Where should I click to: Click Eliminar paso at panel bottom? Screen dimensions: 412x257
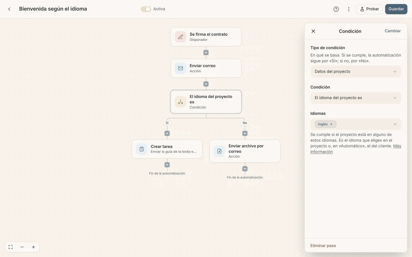[323, 246]
